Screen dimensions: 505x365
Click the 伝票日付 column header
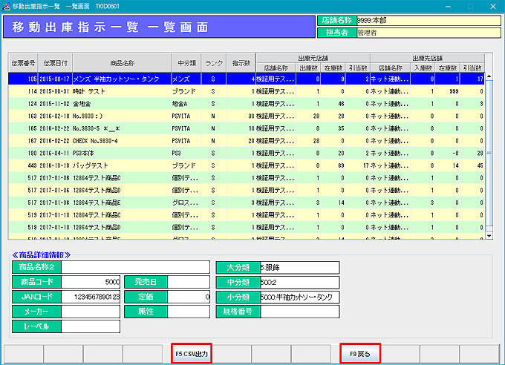(56, 62)
